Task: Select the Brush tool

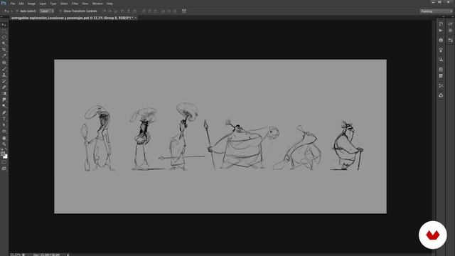Action: click(4, 69)
